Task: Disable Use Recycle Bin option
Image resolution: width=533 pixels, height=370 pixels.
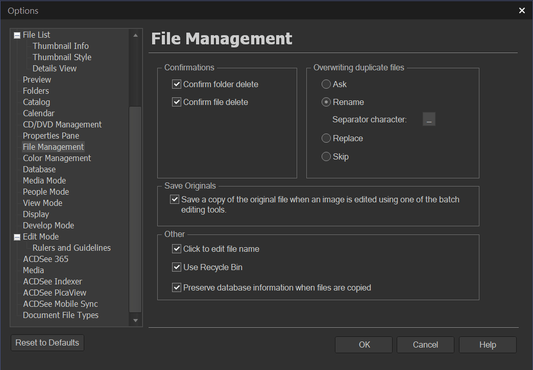Action: point(177,267)
